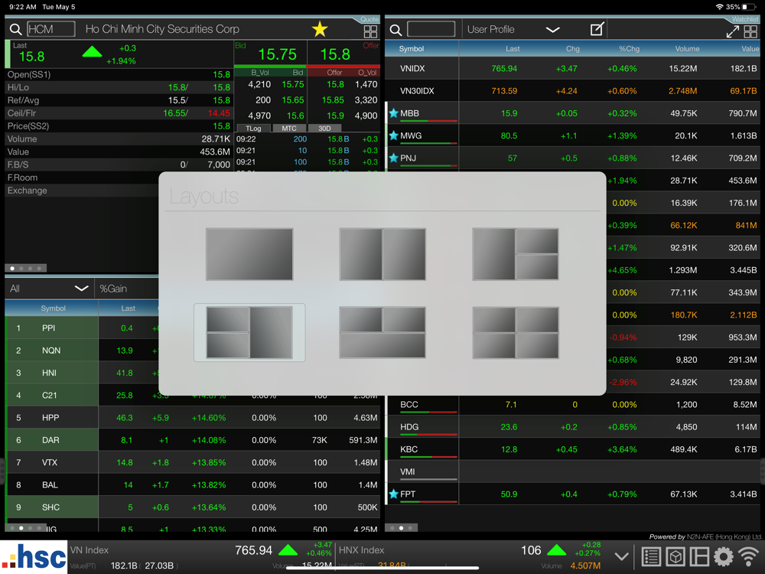The height and width of the screenshot is (574, 765).
Task: Select the BCC row in the watchlist
Action: [573, 405]
